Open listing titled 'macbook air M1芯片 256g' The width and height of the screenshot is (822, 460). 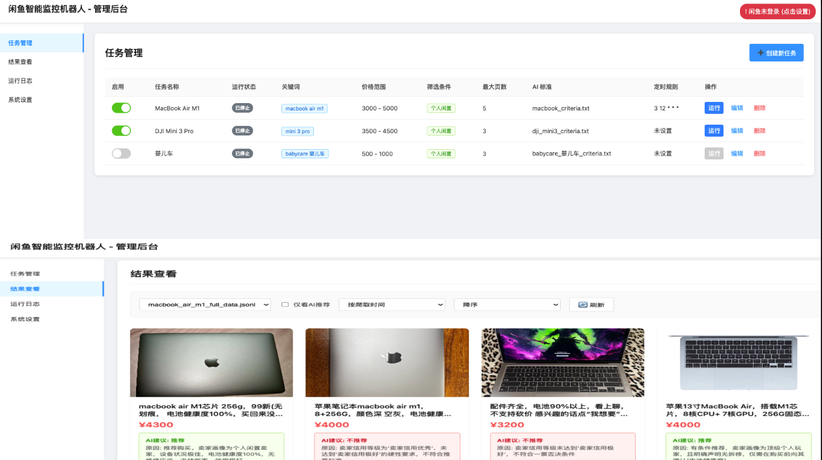[211, 410]
